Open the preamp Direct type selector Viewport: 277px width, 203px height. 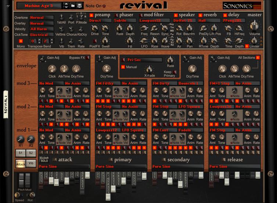[100, 21]
